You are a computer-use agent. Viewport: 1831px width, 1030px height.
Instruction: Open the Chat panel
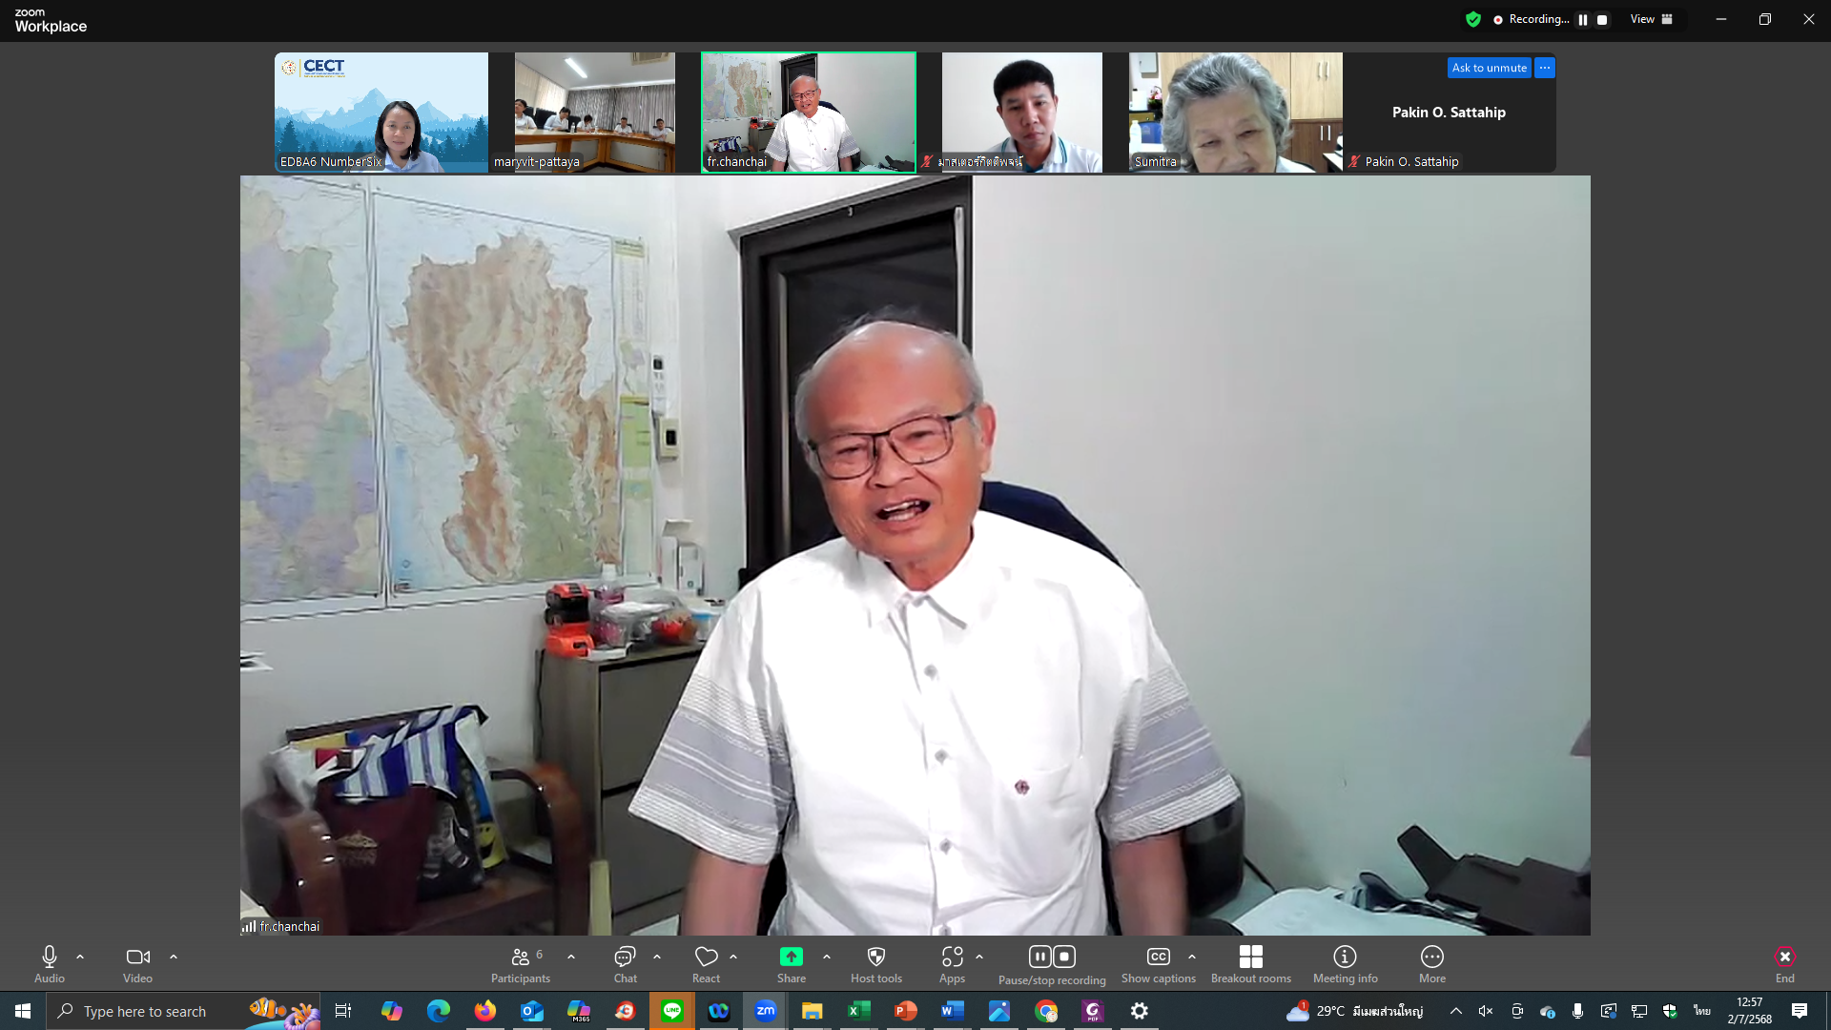pos(625,958)
